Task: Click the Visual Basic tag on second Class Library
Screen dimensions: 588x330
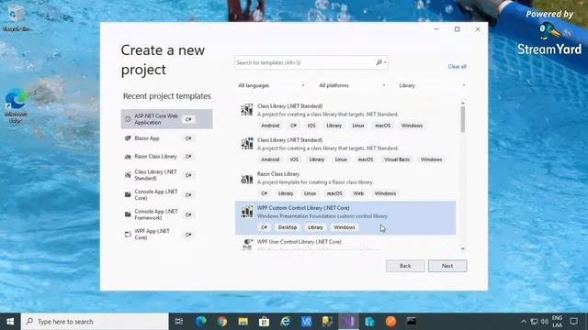Action: (397, 159)
